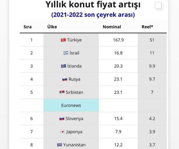Click the İsrail flag icon

pyautogui.click(x=66, y=53)
